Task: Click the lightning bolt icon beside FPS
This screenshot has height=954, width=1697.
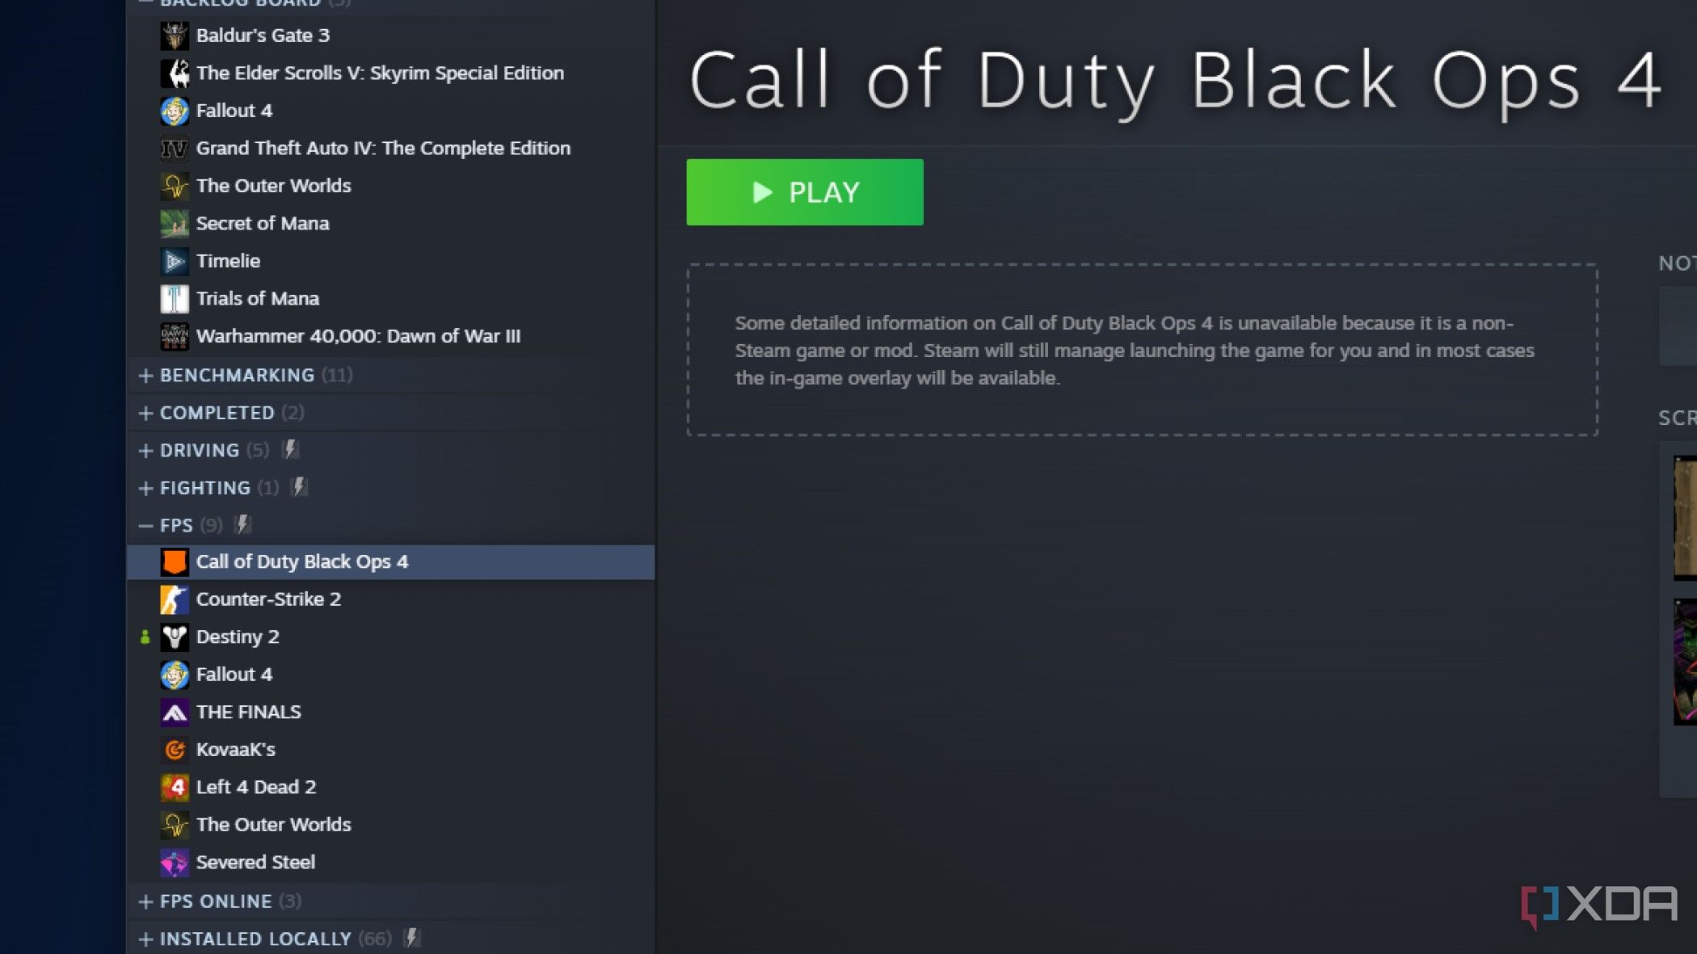Action: [x=242, y=525]
